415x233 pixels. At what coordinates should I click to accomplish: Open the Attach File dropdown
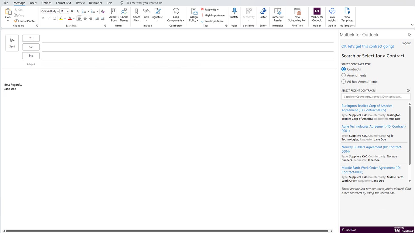click(137, 15)
